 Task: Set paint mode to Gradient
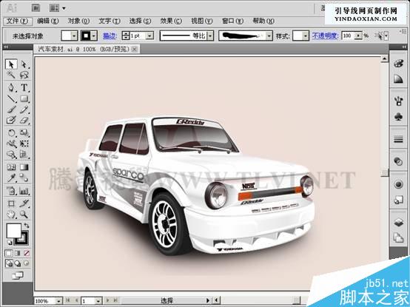coord(18,253)
